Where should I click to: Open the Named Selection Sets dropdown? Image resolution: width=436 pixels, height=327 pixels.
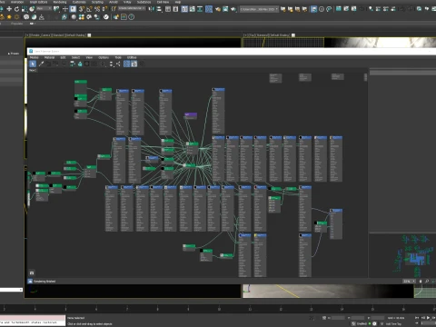[132, 8]
